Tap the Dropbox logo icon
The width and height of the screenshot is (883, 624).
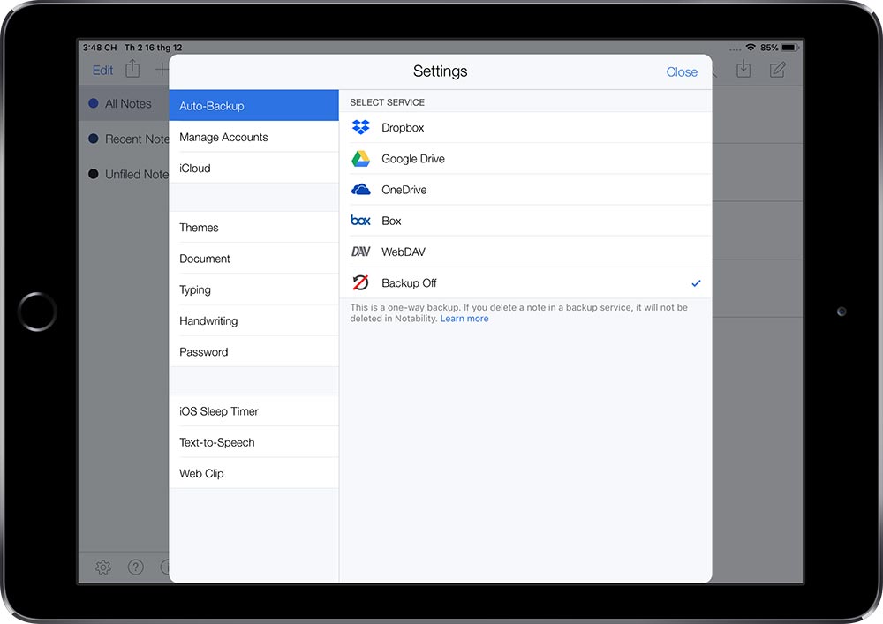point(360,127)
